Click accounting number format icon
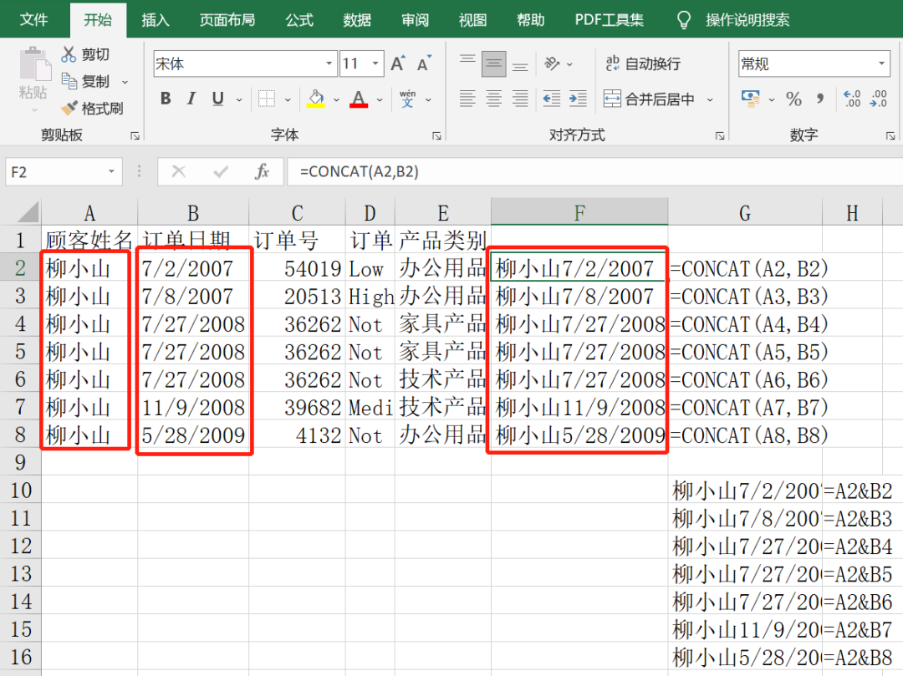Screen dimensions: 903x676 (750, 99)
